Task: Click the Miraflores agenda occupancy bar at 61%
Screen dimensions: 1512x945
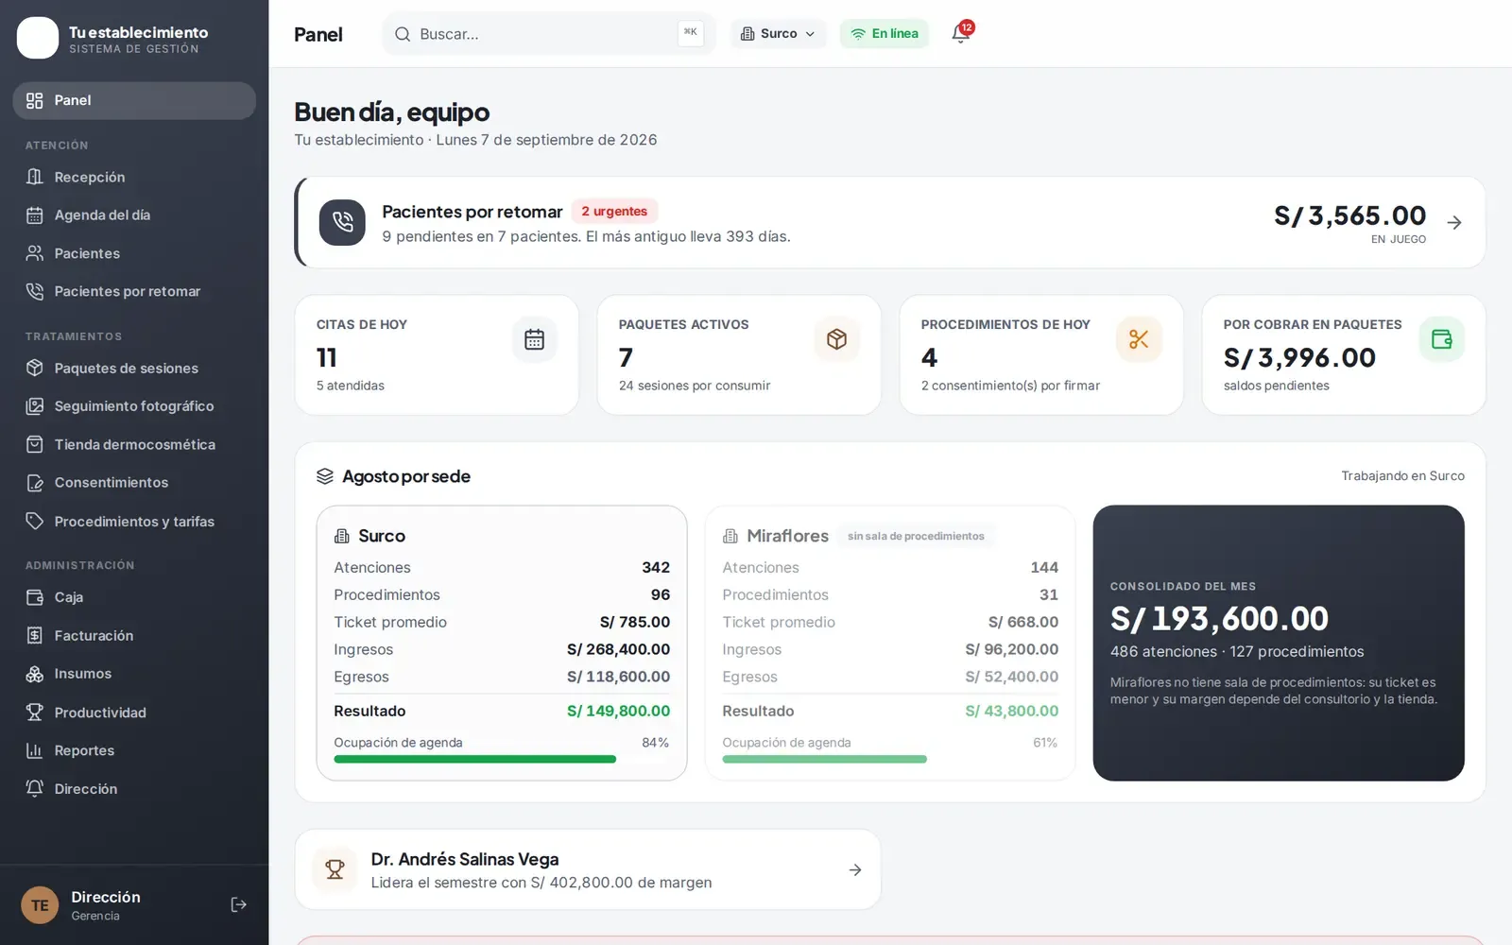Action: tap(889, 759)
